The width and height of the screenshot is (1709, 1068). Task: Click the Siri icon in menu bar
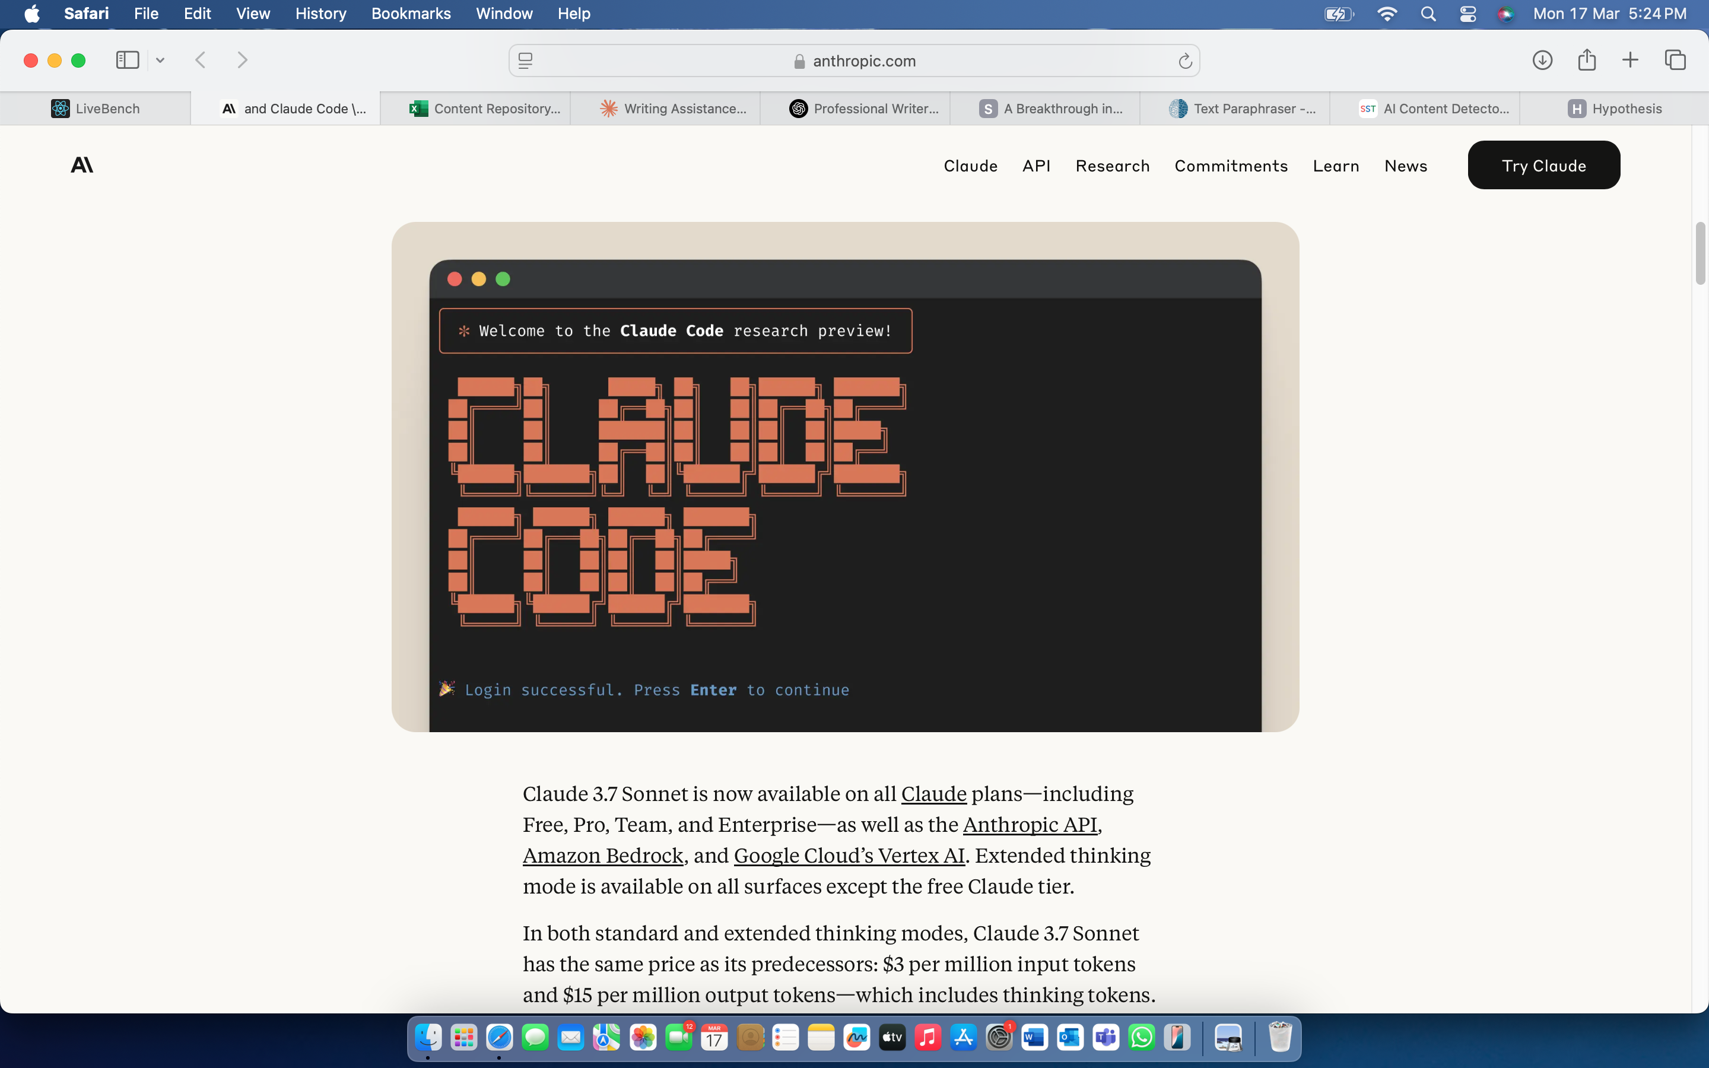click(1505, 14)
